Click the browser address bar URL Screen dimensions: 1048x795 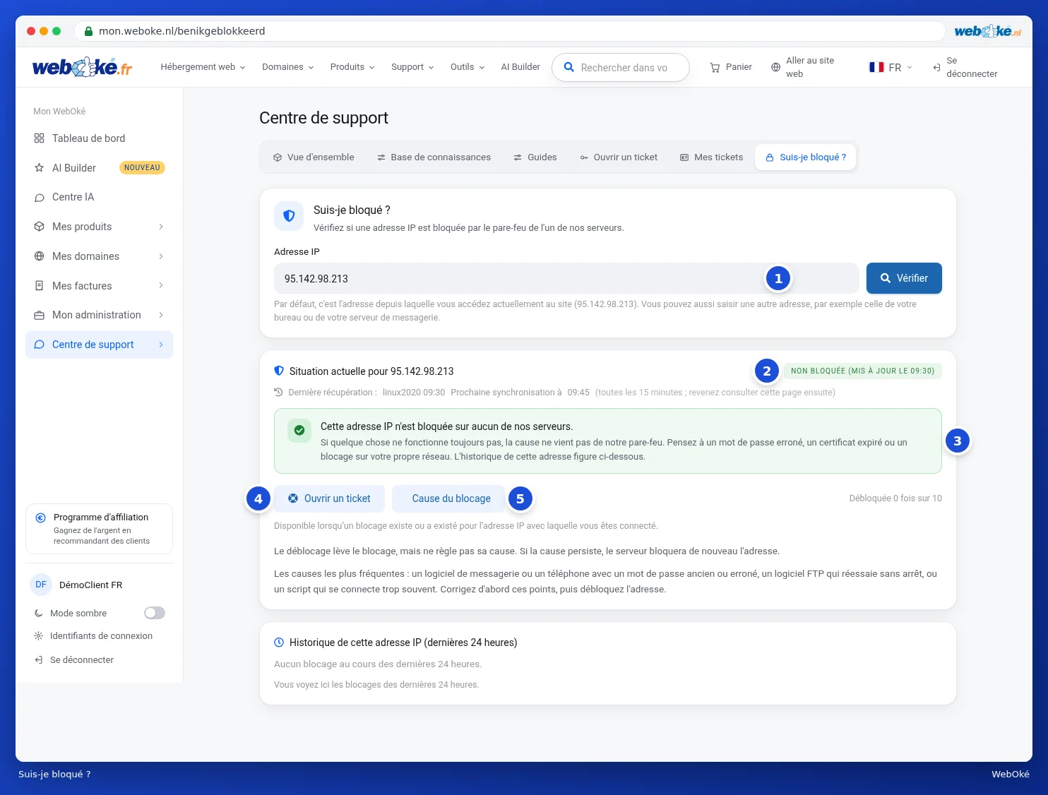(x=182, y=31)
